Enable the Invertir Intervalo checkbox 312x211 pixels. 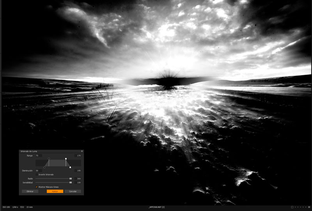pos(37,174)
